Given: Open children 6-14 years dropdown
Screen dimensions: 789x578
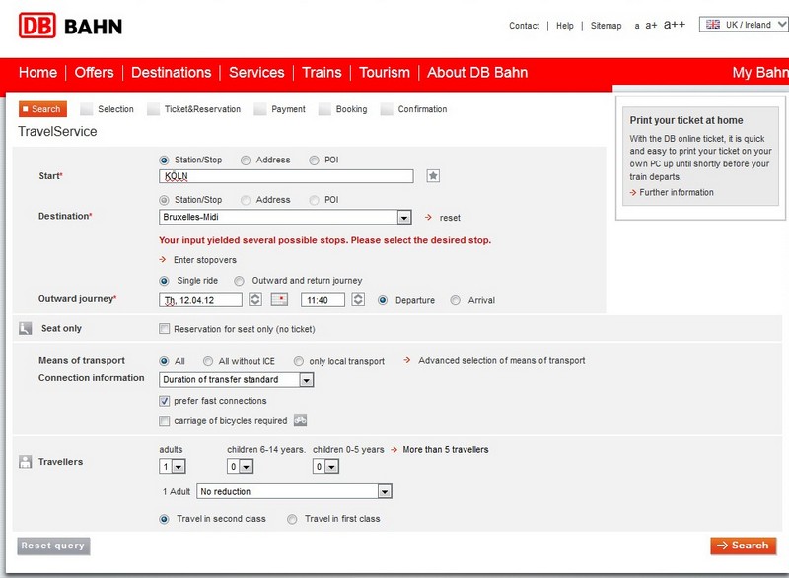Looking at the screenshot, I should tap(240, 466).
